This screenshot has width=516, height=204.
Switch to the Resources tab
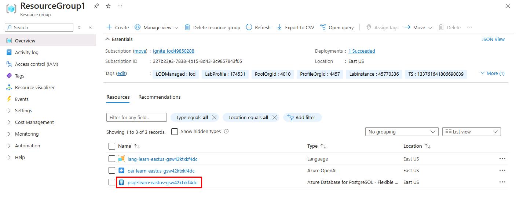click(118, 97)
